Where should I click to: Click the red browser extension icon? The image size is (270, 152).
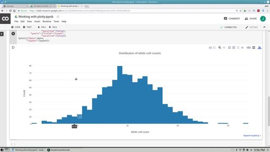(x=259, y=11)
